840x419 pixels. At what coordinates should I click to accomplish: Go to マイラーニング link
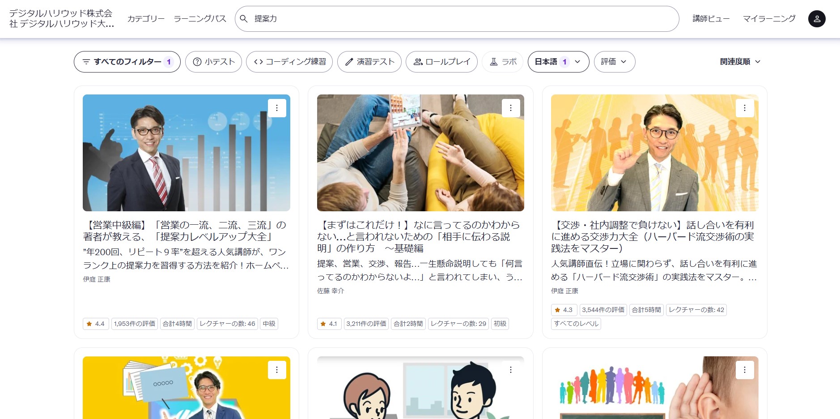point(769,19)
